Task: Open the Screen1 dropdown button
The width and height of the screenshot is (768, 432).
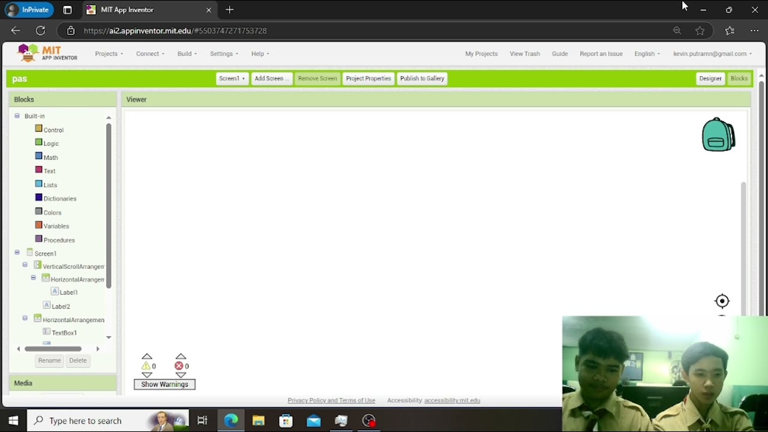Action: point(232,79)
